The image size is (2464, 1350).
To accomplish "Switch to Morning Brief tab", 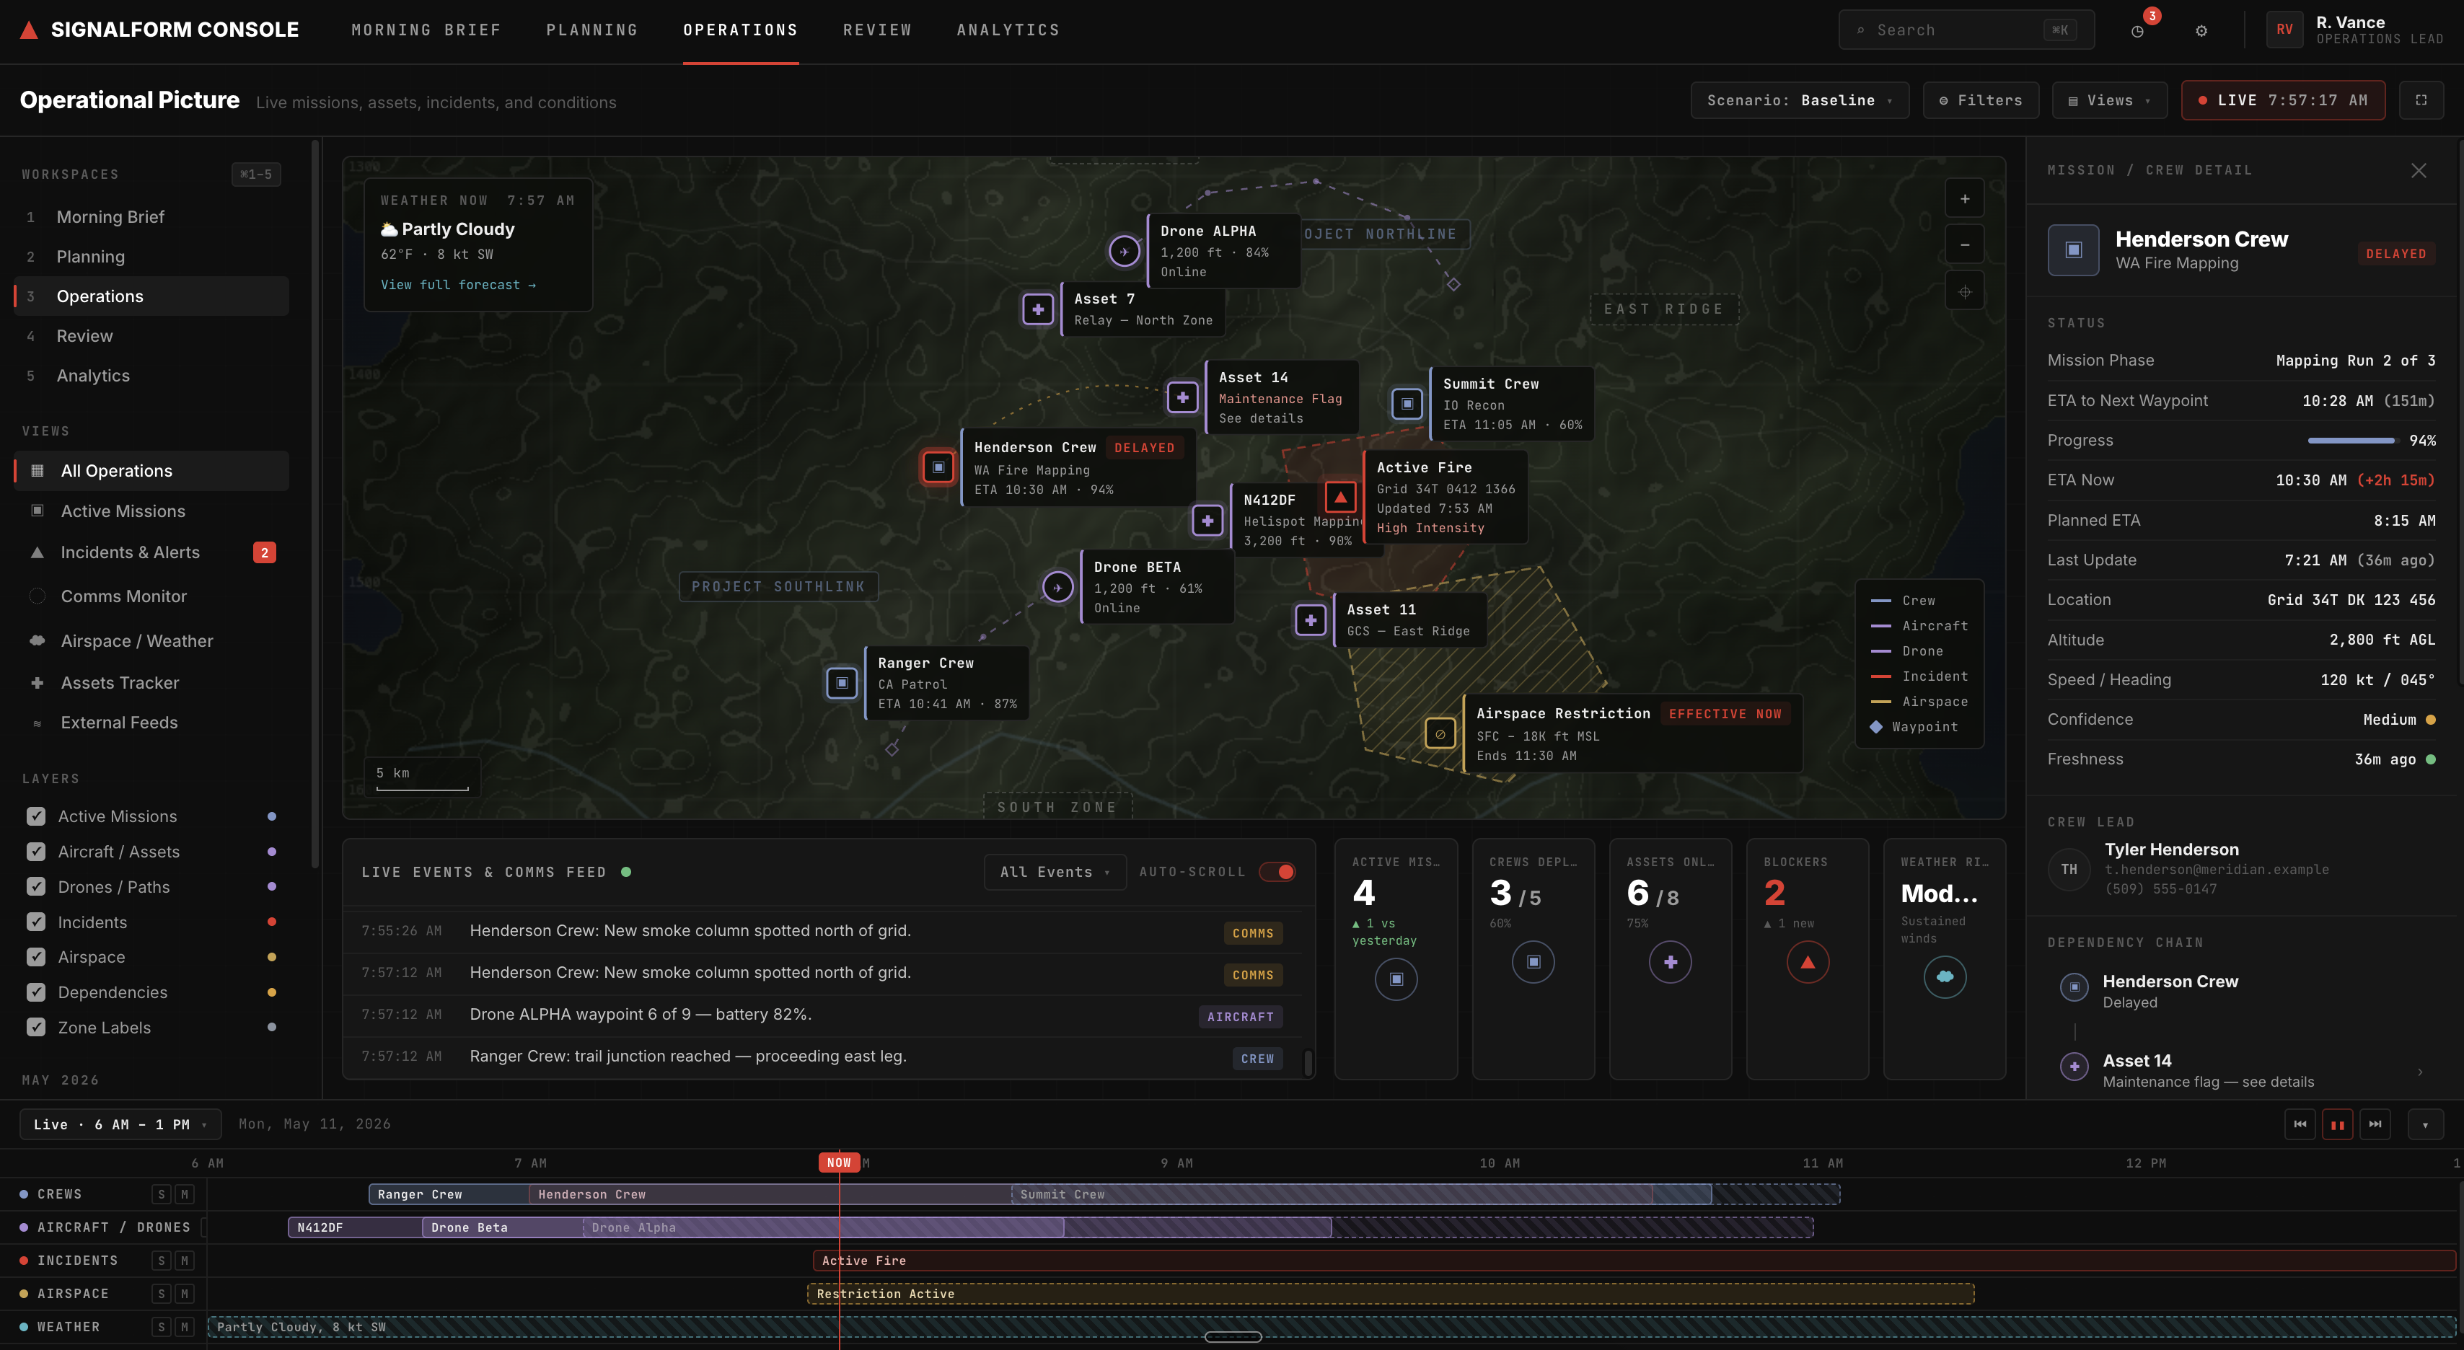I will click(426, 30).
